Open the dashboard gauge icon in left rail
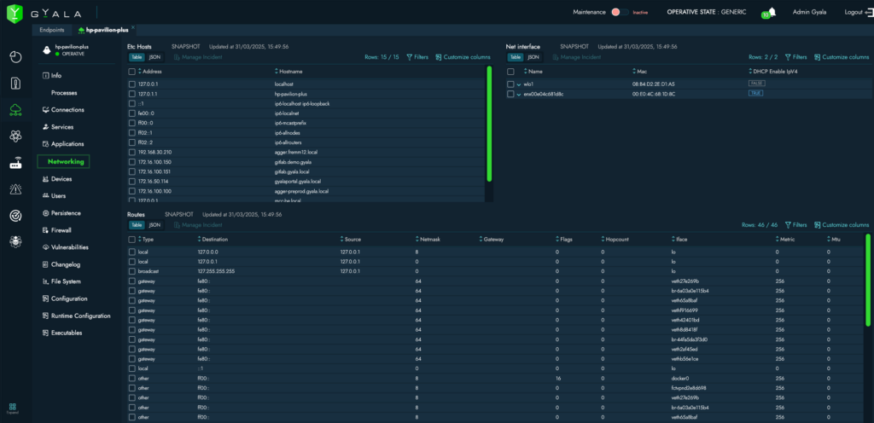This screenshot has height=423, width=874. (x=15, y=57)
